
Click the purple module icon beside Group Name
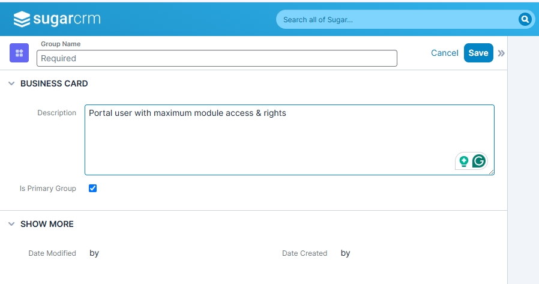click(x=19, y=53)
